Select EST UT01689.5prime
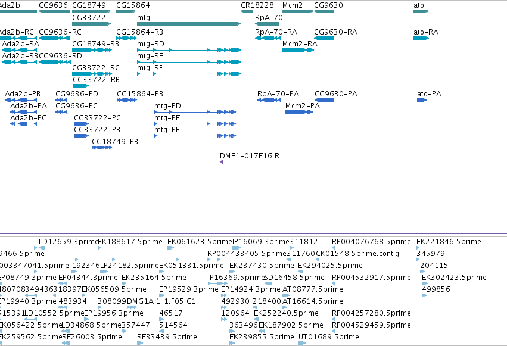The image size is (507, 346). pos(302,343)
